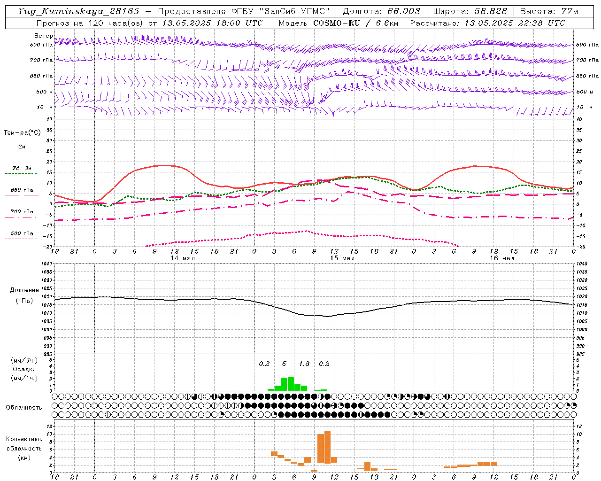The height and width of the screenshot is (481, 601).
Task: Click the 850 гПа wind level label on left axis
Action: [41, 76]
